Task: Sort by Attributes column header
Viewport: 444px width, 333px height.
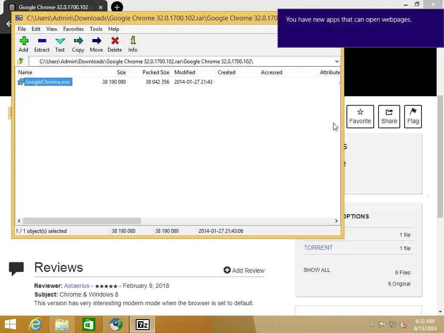Action: (330, 72)
